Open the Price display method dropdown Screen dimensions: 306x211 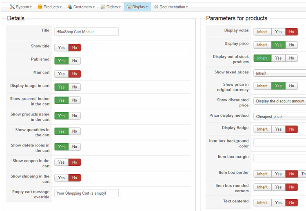(x=279, y=117)
